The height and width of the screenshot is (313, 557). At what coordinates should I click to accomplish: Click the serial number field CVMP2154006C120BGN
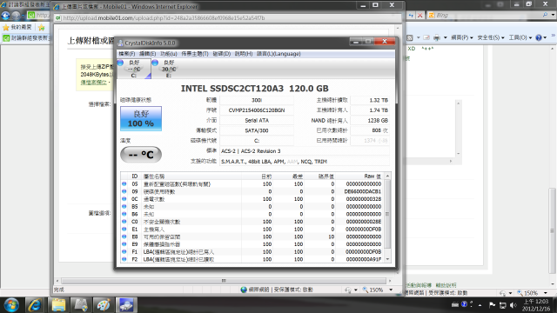click(x=257, y=110)
